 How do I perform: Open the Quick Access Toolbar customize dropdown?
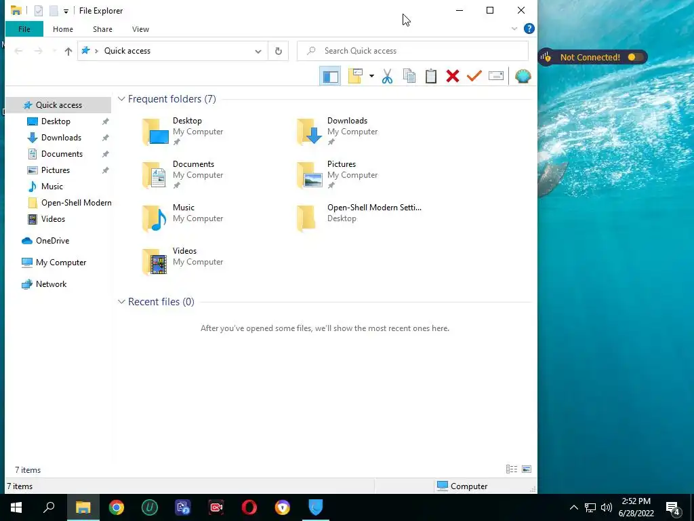click(66, 11)
